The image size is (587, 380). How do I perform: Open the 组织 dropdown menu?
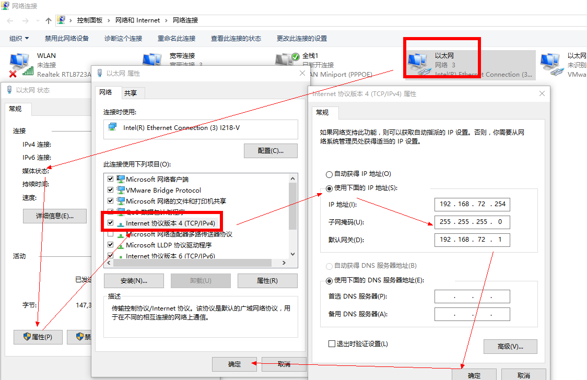pyautogui.click(x=19, y=38)
